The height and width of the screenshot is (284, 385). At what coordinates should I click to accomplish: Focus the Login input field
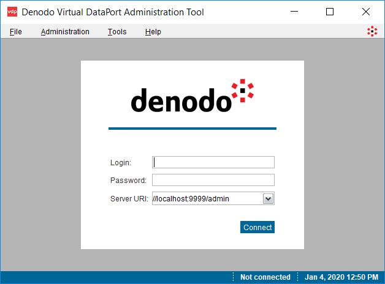213,162
